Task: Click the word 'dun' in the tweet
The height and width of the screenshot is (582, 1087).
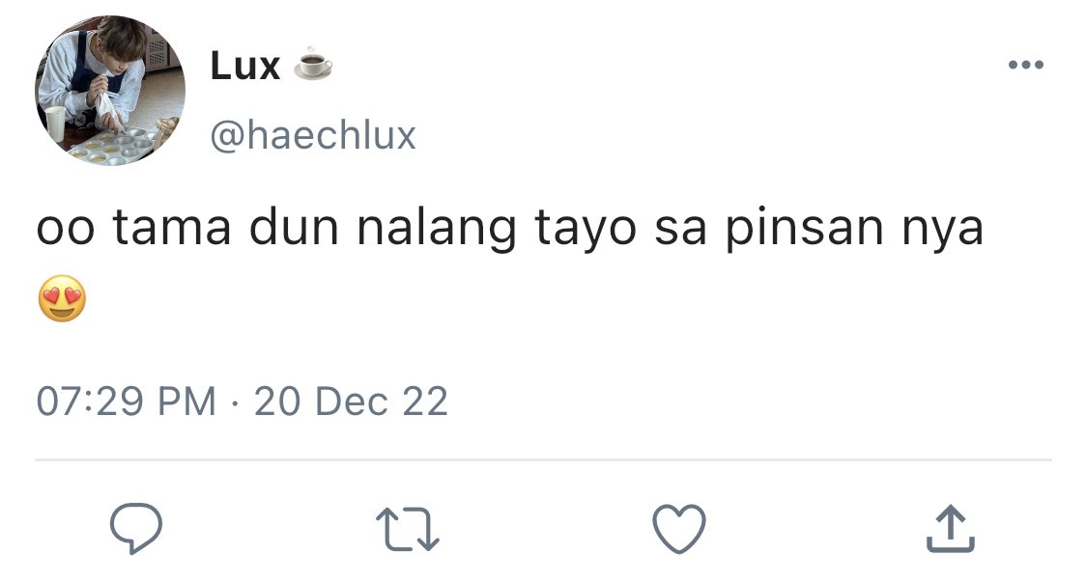Action: [294, 227]
